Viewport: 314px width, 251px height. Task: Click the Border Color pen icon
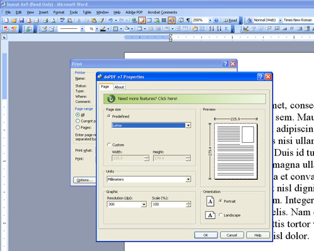pyautogui.click(x=103, y=29)
